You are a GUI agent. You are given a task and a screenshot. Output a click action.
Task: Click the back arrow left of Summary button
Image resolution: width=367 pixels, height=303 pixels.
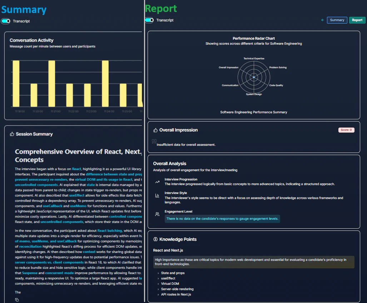pyautogui.click(x=323, y=20)
